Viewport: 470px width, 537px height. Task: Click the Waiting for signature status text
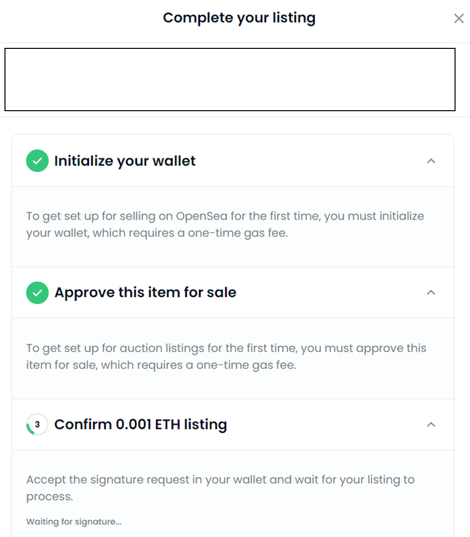coord(74,522)
